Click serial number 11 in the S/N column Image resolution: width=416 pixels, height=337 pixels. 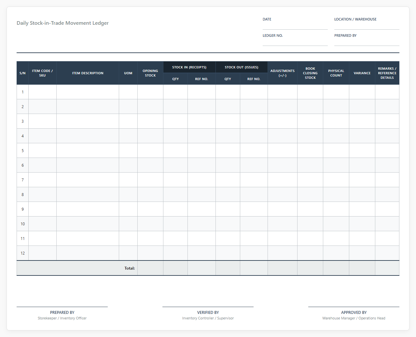pyautogui.click(x=22, y=238)
